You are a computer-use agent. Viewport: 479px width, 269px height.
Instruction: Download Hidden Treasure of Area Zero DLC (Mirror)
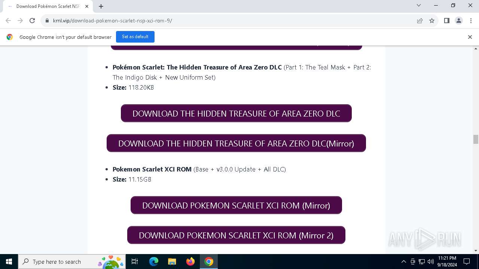pos(236,143)
